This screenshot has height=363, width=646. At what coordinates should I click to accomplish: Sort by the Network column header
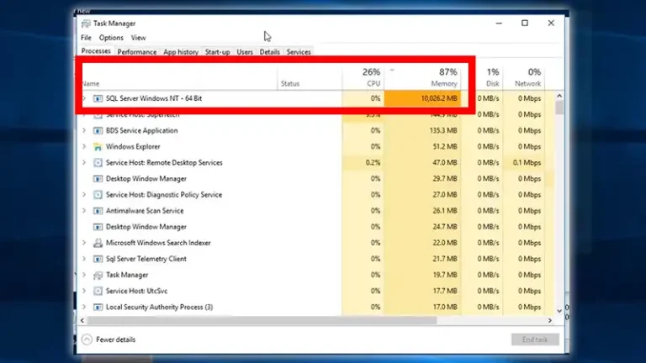click(x=524, y=77)
